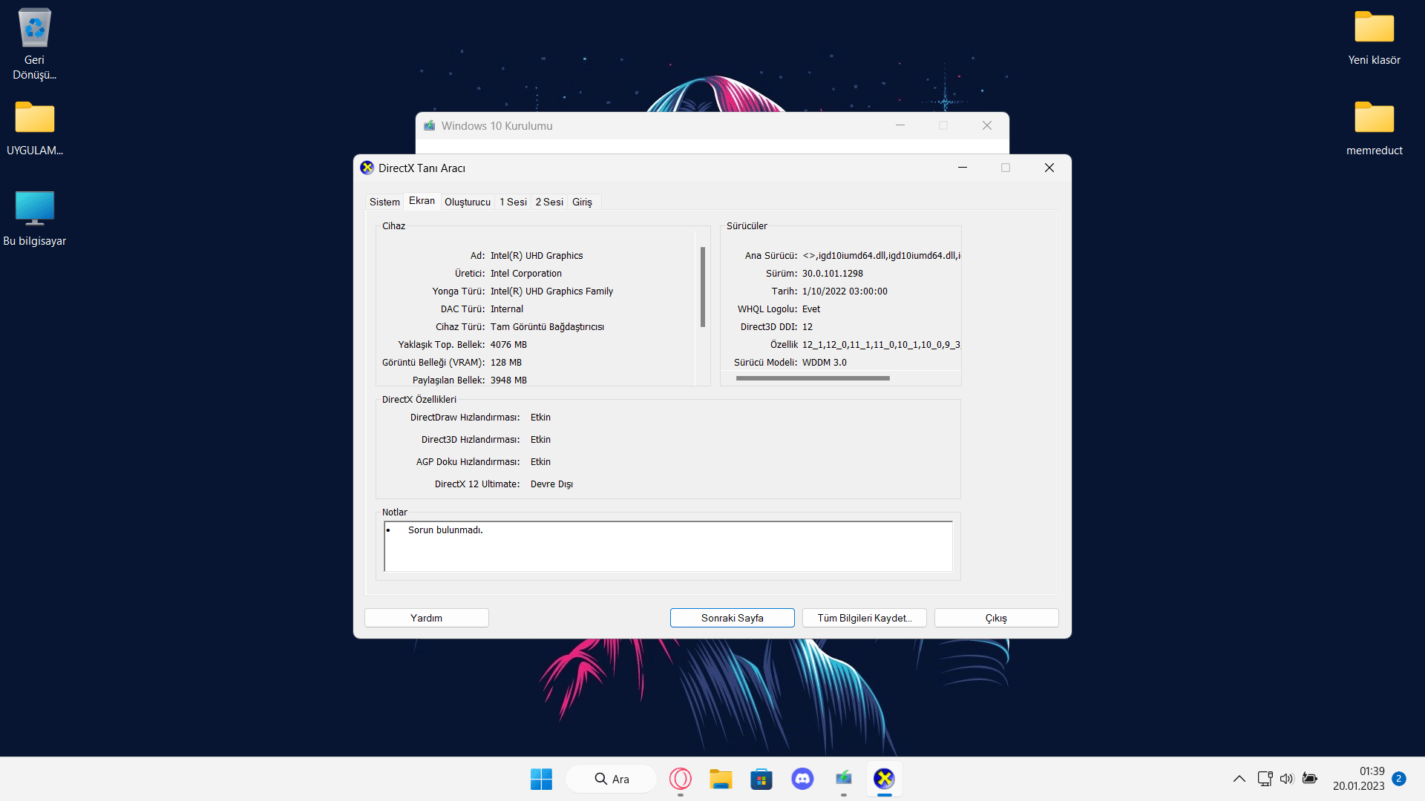Select the Ekran tab
1425x801 pixels.
pyautogui.click(x=422, y=201)
